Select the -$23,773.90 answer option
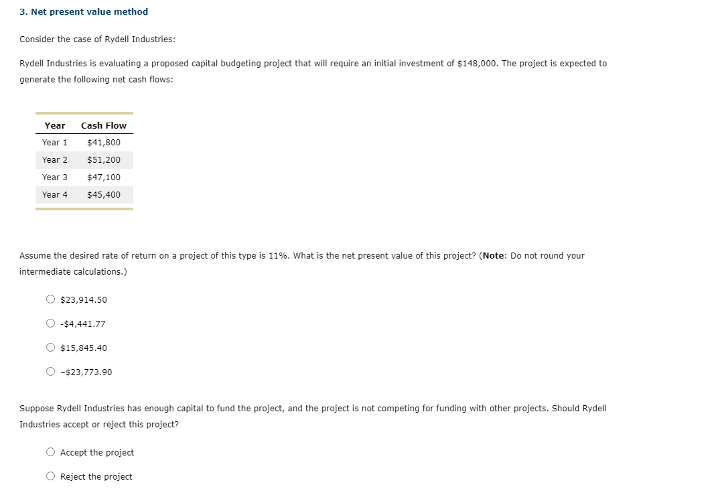Viewport: 716px width, 493px height. 50,372
